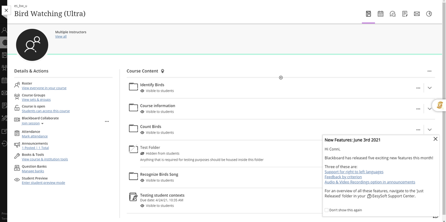Image resolution: width=446 pixels, height=222 pixels.
Task: Expand the Course information folder chevron
Action: [429, 109]
